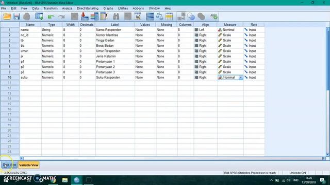Select label cell Pertanyaan 3
The width and height of the screenshot is (330, 185).
coord(115,72)
